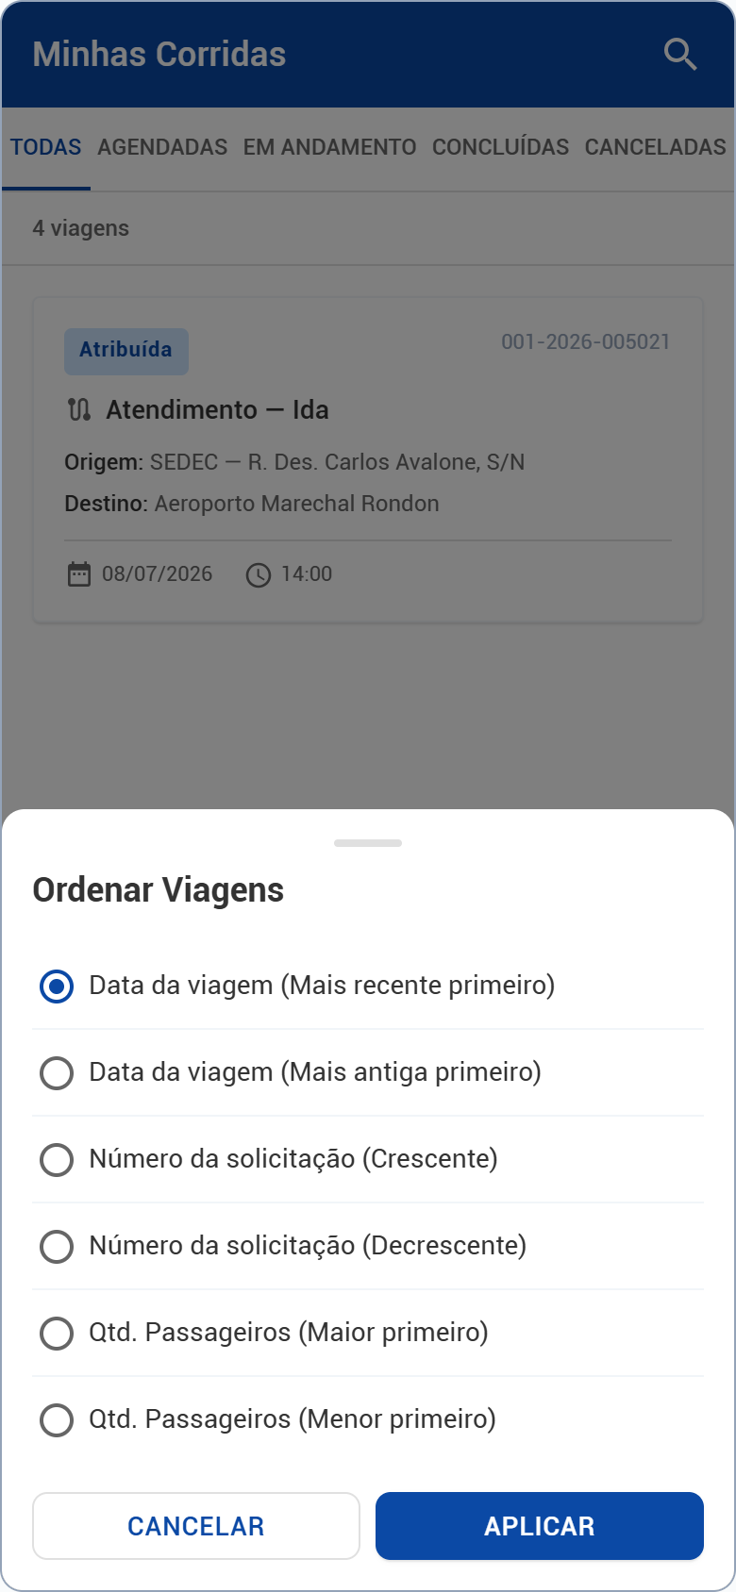Viewport: 736px width, 1592px height.
Task: Click the Atribuída status badge
Action: coord(126,351)
